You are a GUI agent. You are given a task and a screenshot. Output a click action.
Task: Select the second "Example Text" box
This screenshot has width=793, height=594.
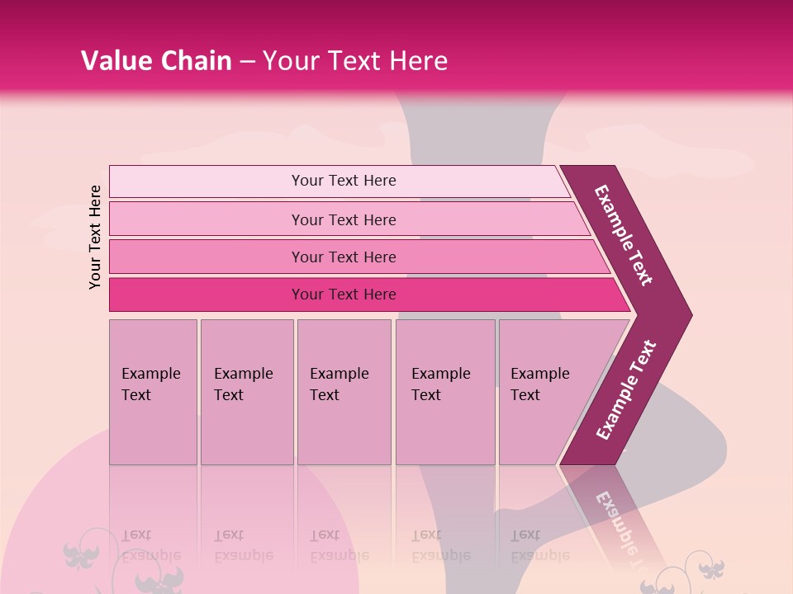point(246,392)
